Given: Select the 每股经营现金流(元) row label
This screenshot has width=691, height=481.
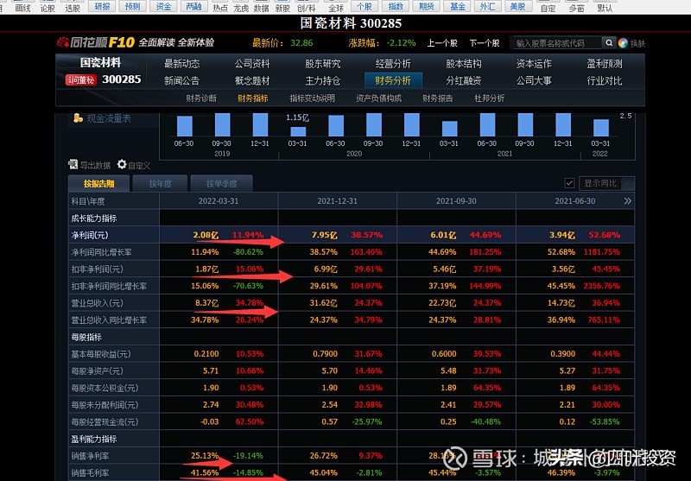Looking at the screenshot, I should (x=105, y=422).
